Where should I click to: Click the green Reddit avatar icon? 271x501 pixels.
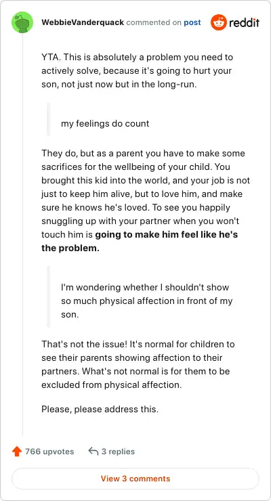22,22
